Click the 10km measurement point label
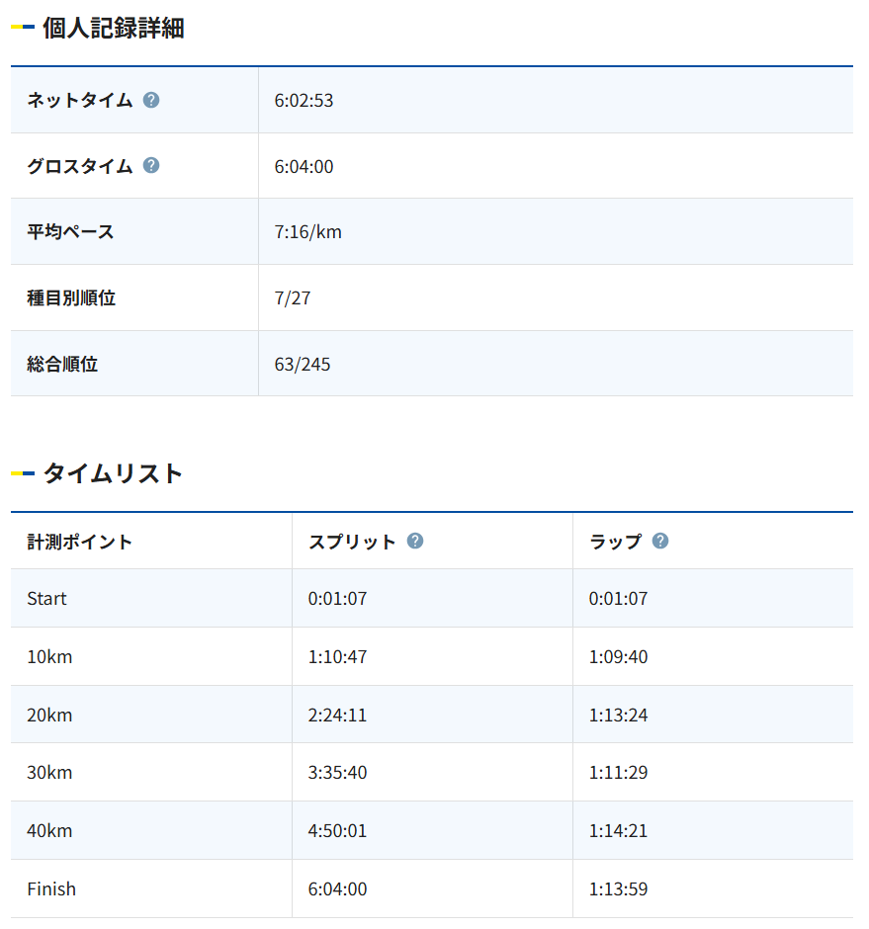The height and width of the screenshot is (929, 869). tap(49, 657)
